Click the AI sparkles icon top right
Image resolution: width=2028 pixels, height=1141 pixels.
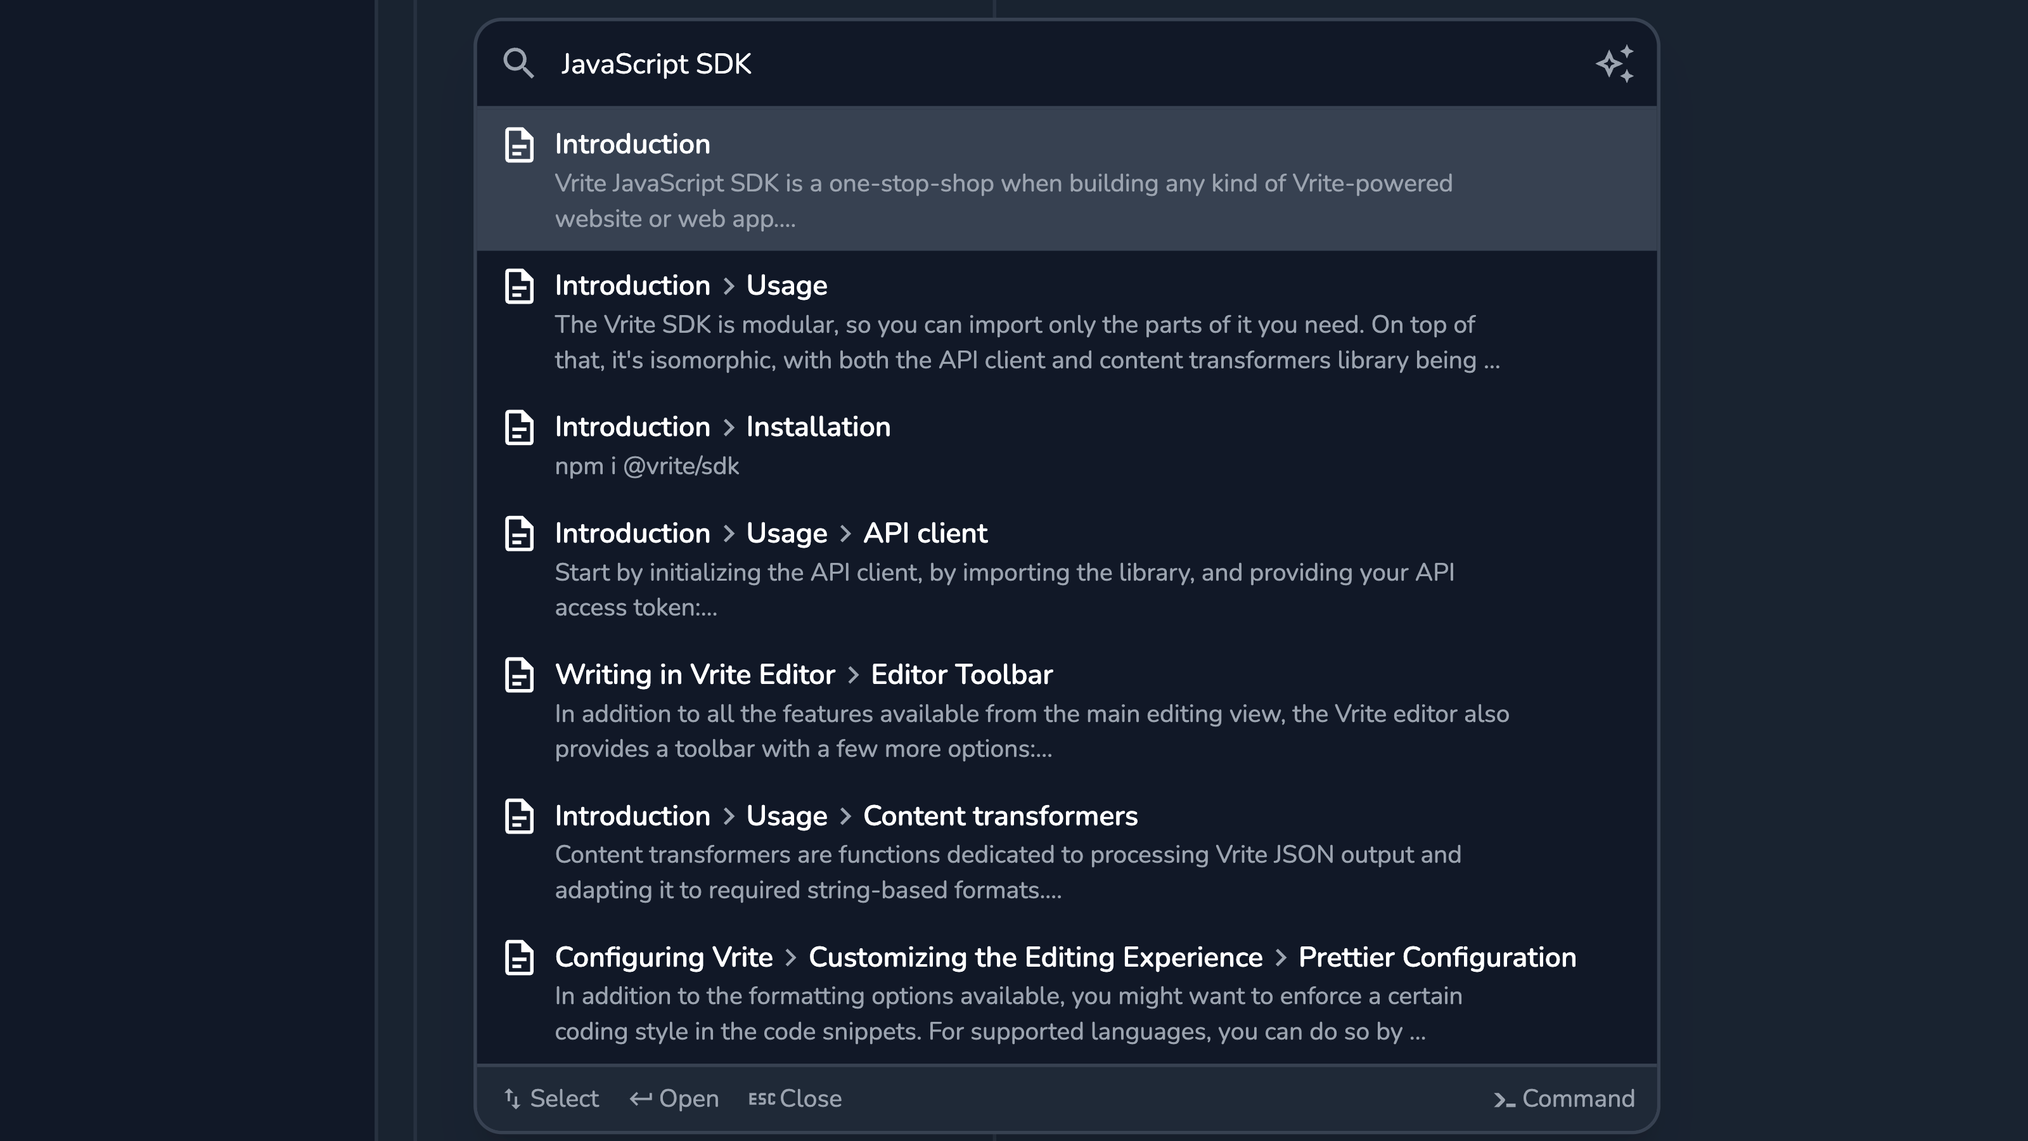tap(1614, 64)
